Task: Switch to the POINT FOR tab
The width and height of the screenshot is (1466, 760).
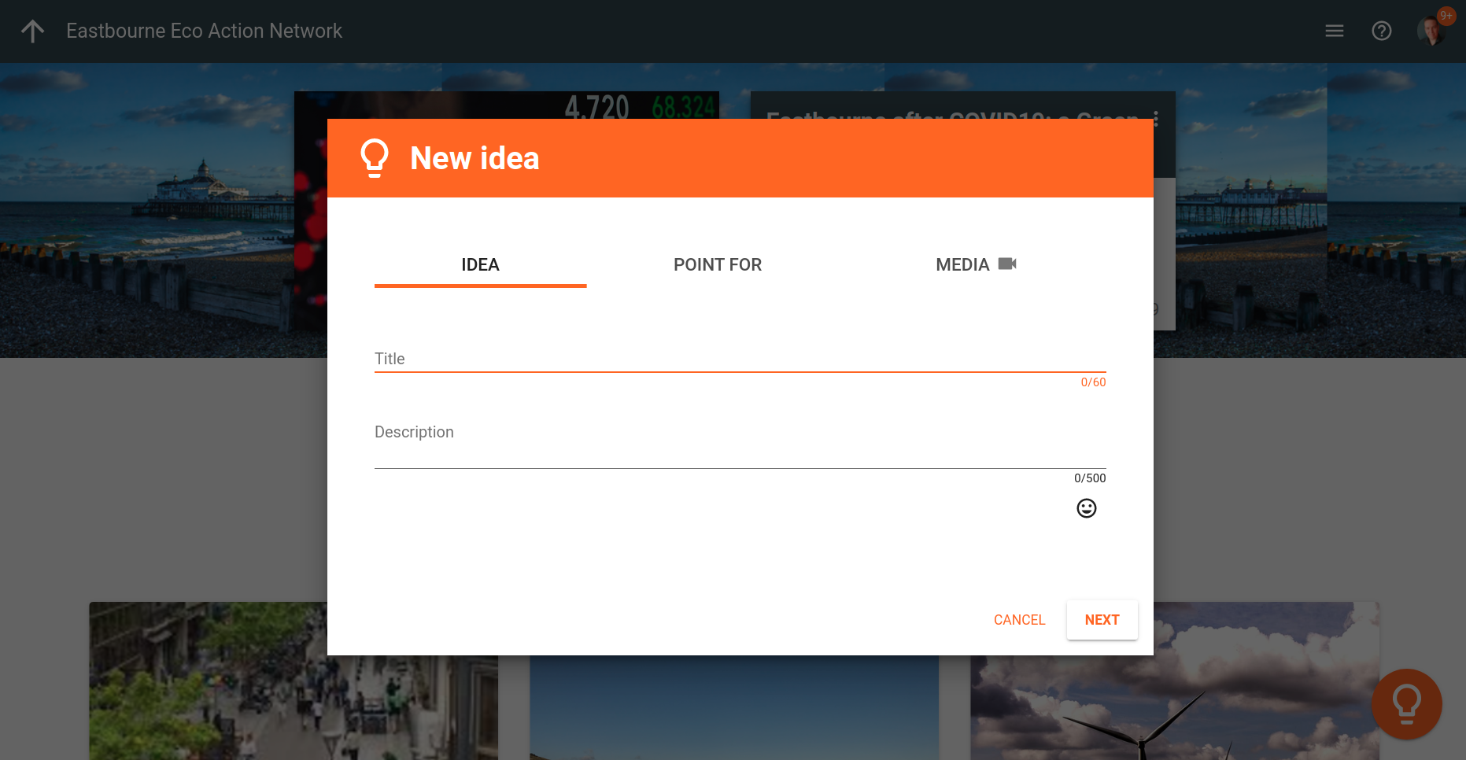Action: (717, 265)
